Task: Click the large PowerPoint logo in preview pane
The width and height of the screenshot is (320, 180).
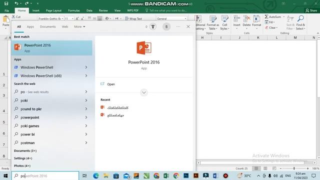Action: (x=144, y=48)
